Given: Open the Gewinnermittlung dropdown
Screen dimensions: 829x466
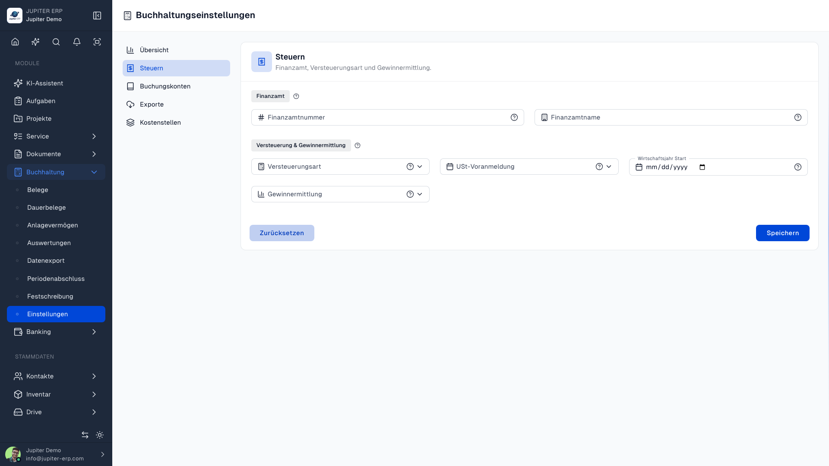Looking at the screenshot, I should pyautogui.click(x=340, y=194).
